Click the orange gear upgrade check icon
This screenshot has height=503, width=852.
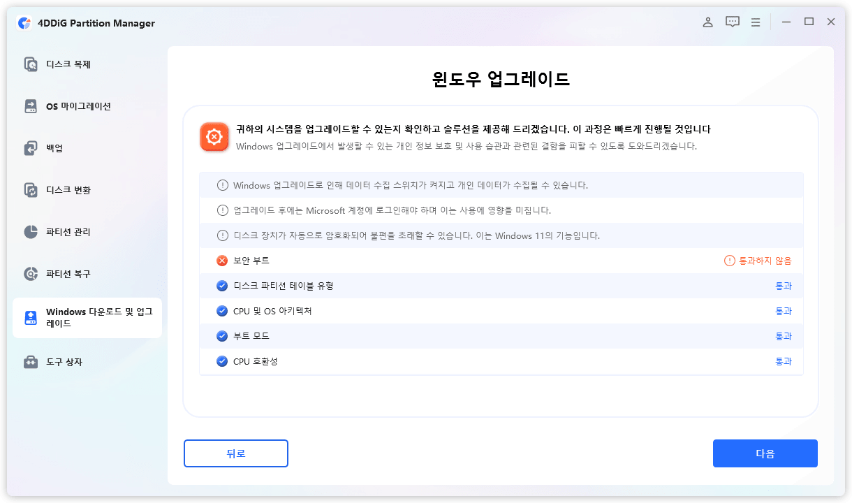point(214,137)
